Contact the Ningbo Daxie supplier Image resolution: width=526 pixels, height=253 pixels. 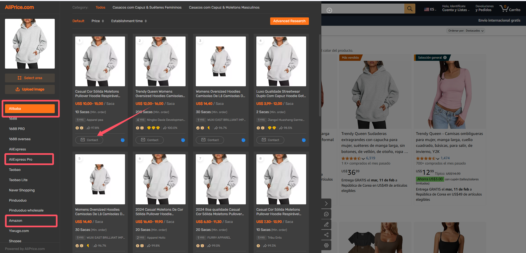(150, 140)
